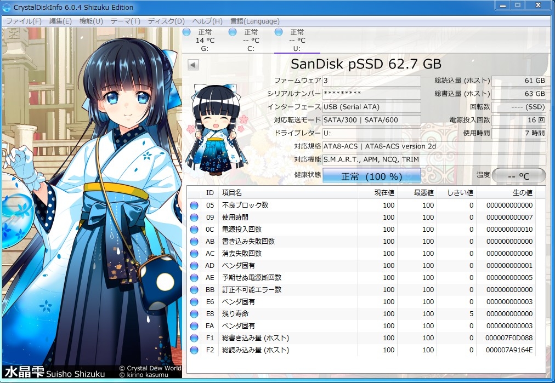Click the ファームウェア value field
Screen dimensions: 555x383
(372, 81)
